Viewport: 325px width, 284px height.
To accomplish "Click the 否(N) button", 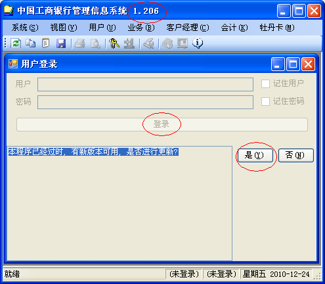I will tap(296, 155).
